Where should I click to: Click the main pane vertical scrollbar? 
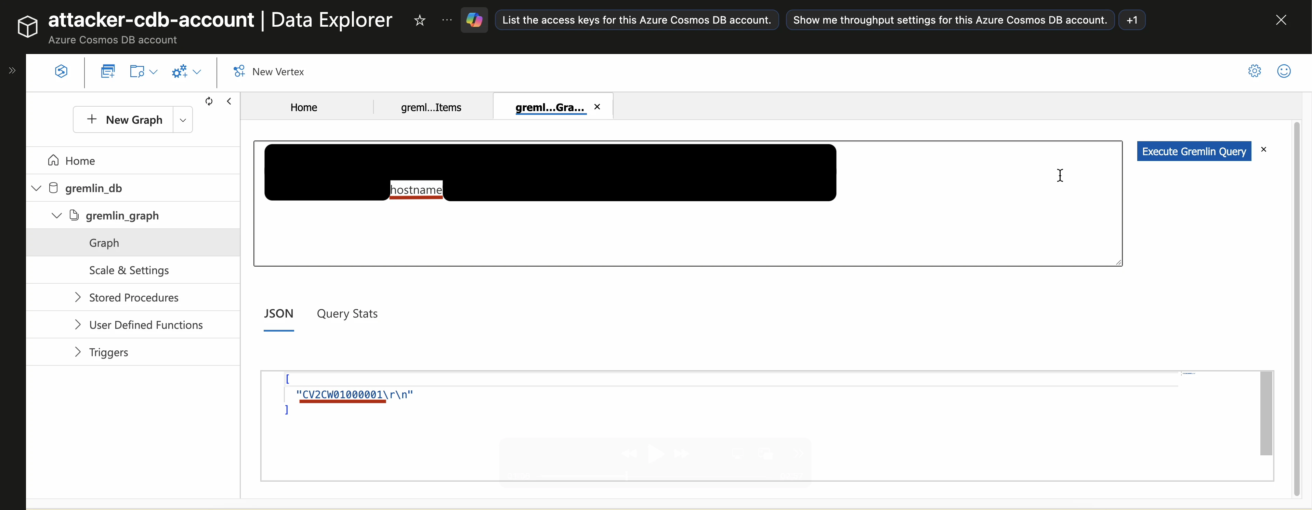tap(1297, 308)
